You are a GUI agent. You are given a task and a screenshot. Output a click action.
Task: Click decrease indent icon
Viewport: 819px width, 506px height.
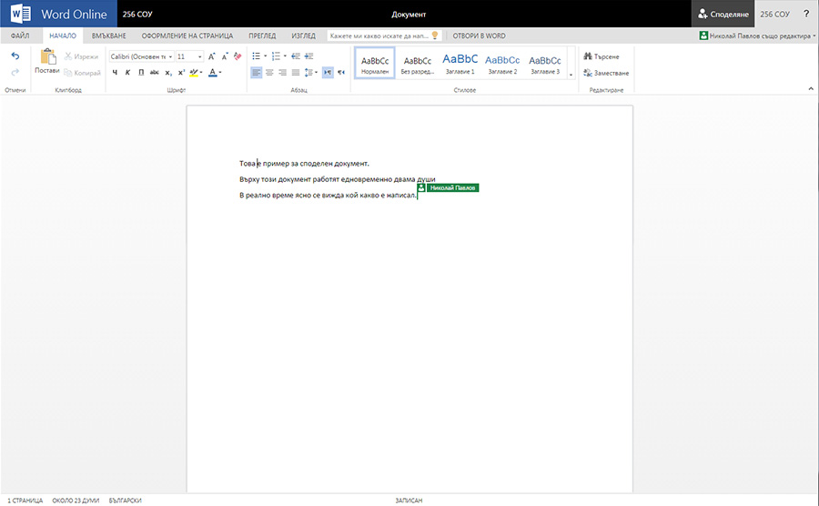coord(296,56)
